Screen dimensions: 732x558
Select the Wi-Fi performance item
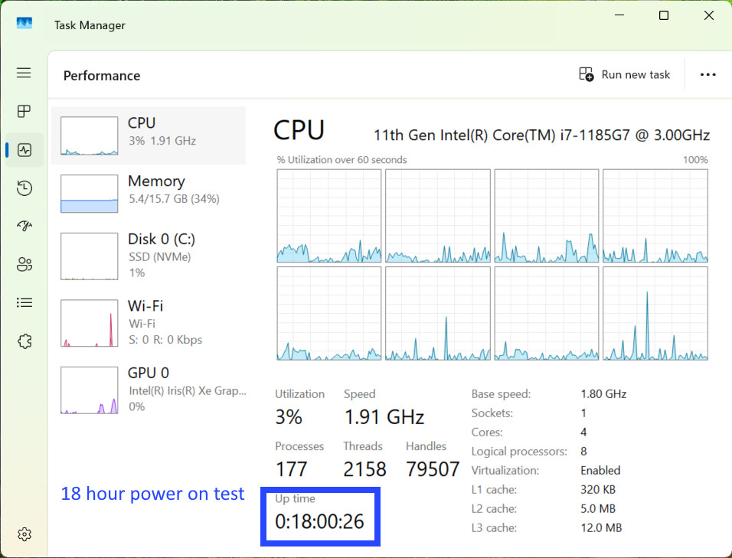[x=149, y=322]
